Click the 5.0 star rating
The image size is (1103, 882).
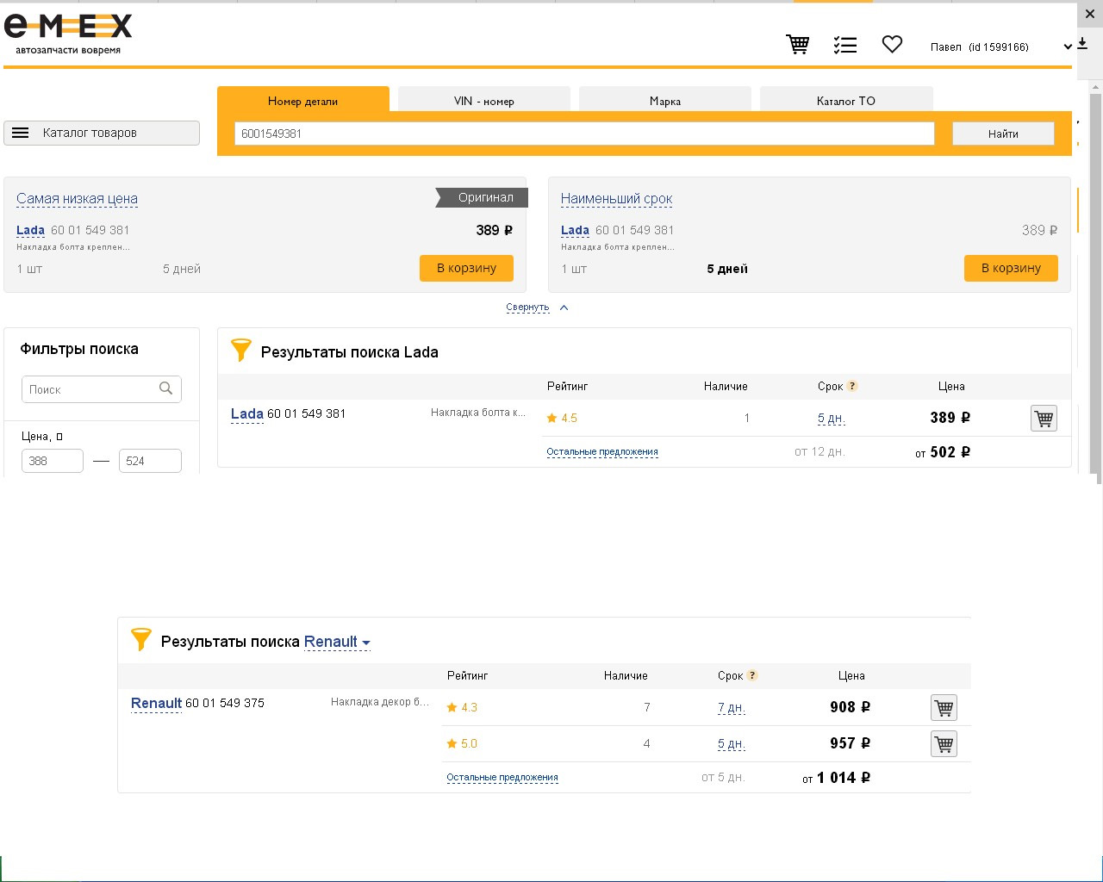[462, 743]
